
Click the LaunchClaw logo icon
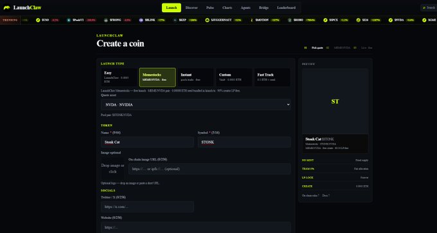point(6,8)
